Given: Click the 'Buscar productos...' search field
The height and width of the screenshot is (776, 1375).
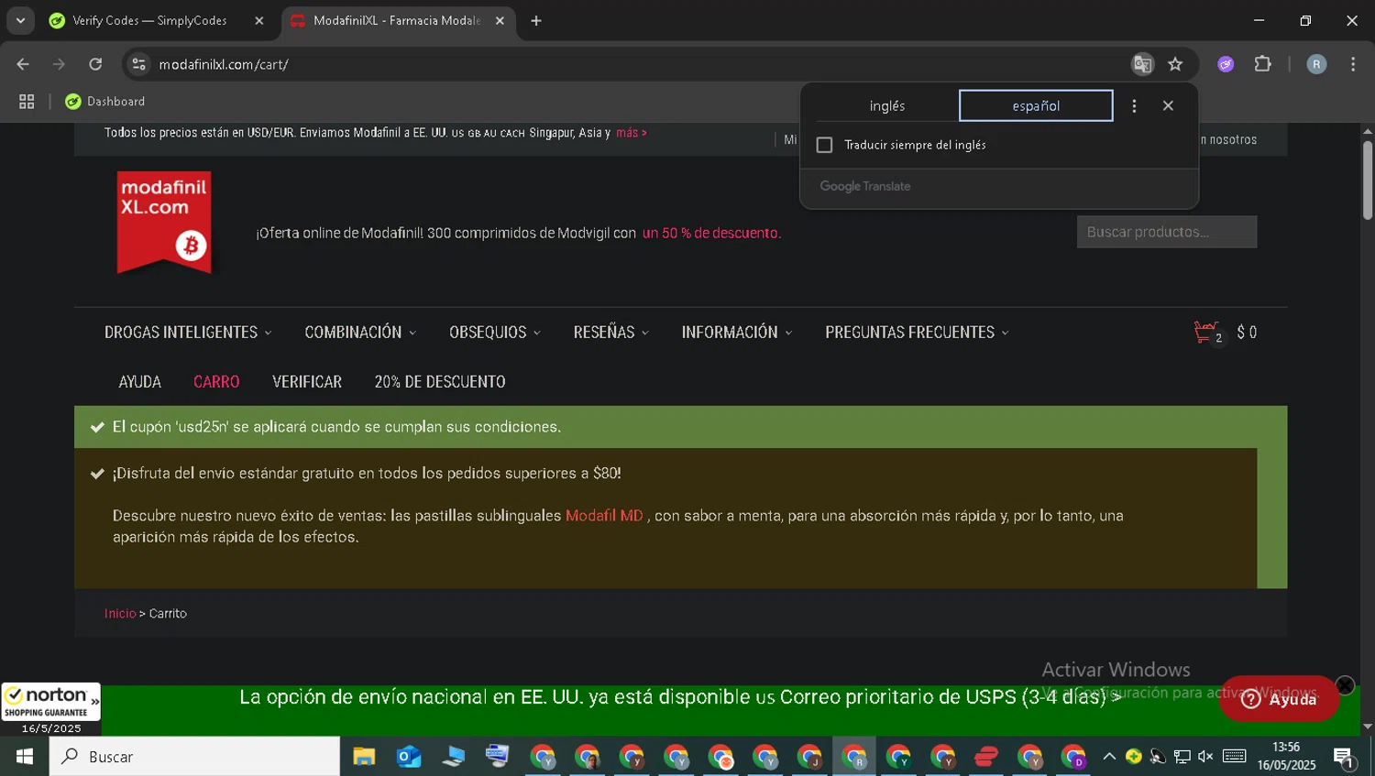Looking at the screenshot, I should [1167, 232].
